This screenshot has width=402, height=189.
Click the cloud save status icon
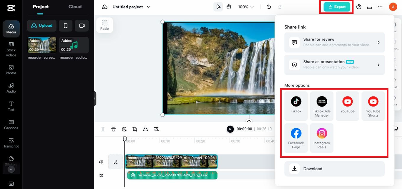105,7
